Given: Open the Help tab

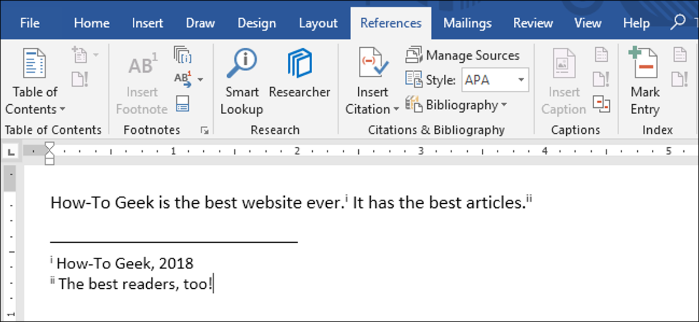Looking at the screenshot, I should [x=636, y=23].
